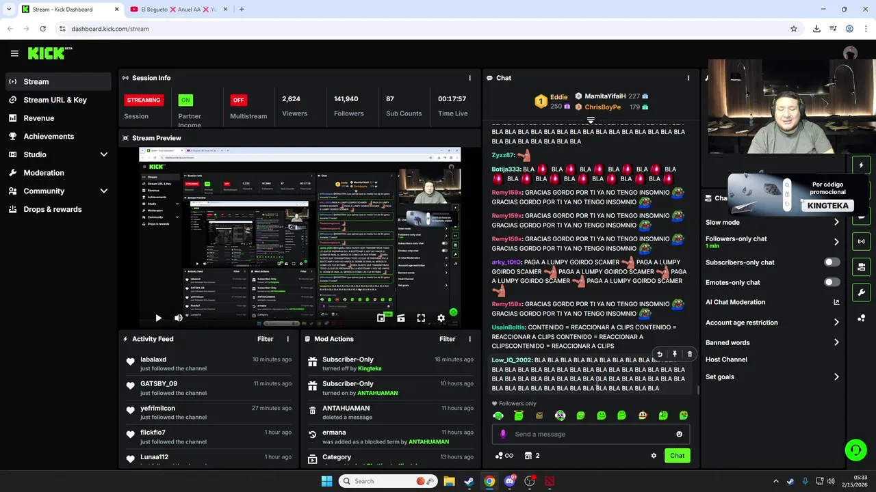876x492 pixels.
Task: Toggle picture-in-picture in stream preview
Action: click(381, 318)
